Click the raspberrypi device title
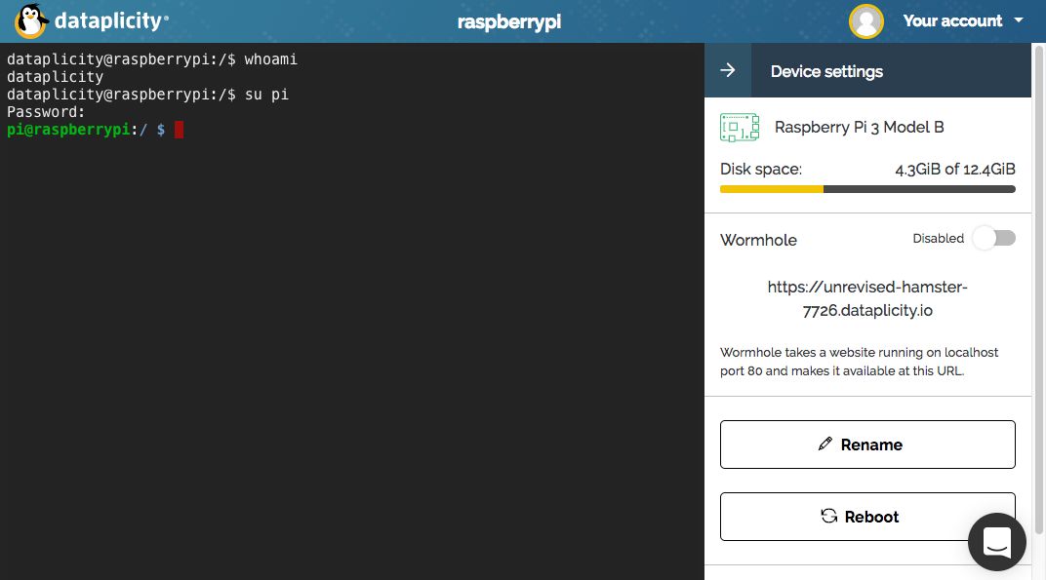The height and width of the screenshot is (580, 1046). [x=509, y=22]
